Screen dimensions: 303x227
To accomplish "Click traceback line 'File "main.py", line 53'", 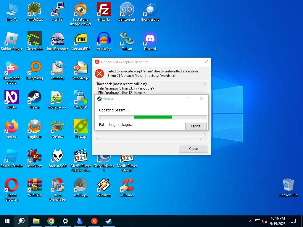I will click(126, 88).
